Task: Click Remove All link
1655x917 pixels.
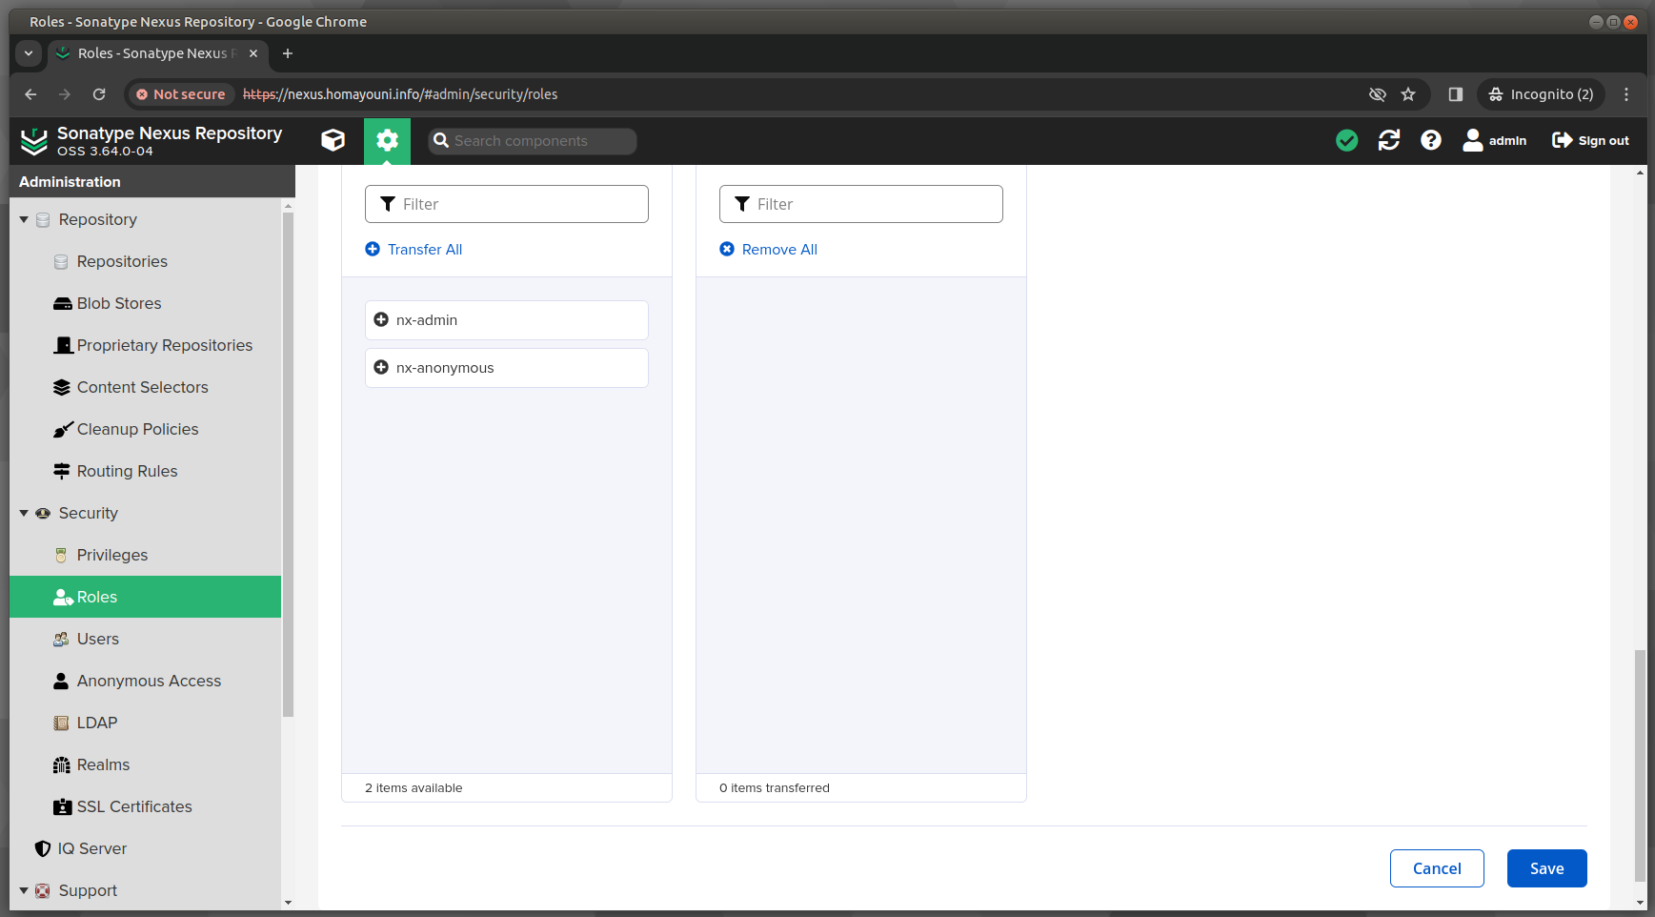Action: pos(768,250)
